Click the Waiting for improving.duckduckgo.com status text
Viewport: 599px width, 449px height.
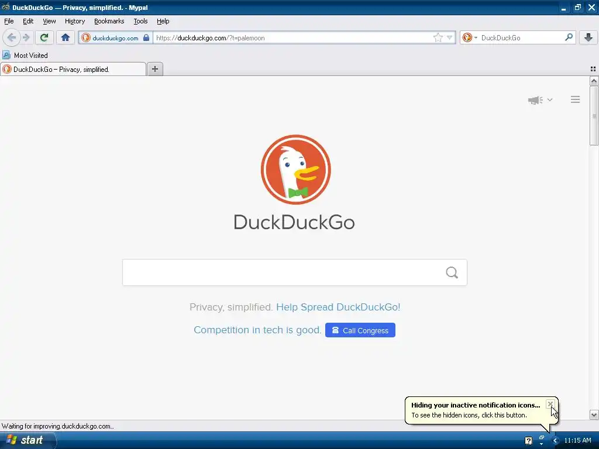coord(58,426)
